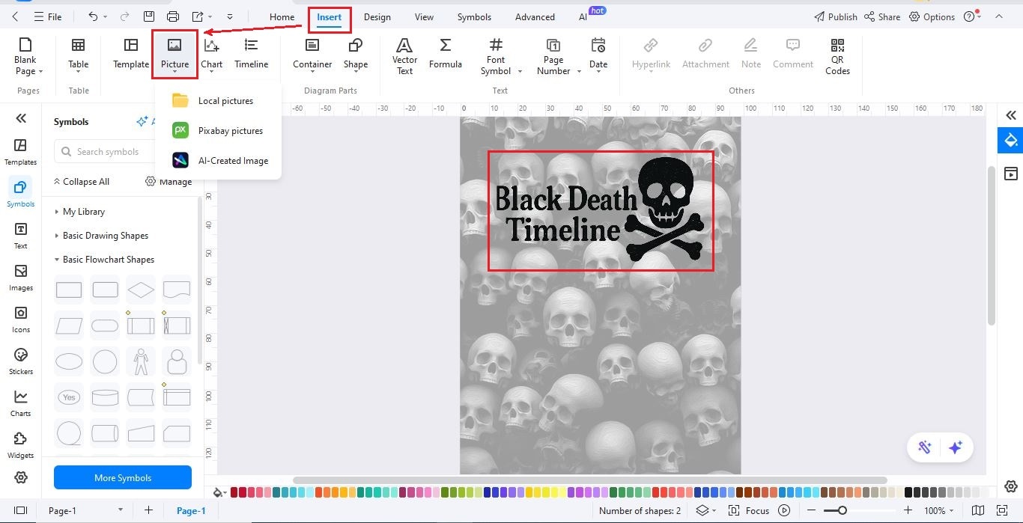Viewport: 1023px width, 523px height.
Task: Collapse the ribbon with chevron
Action: pyautogui.click(x=999, y=16)
